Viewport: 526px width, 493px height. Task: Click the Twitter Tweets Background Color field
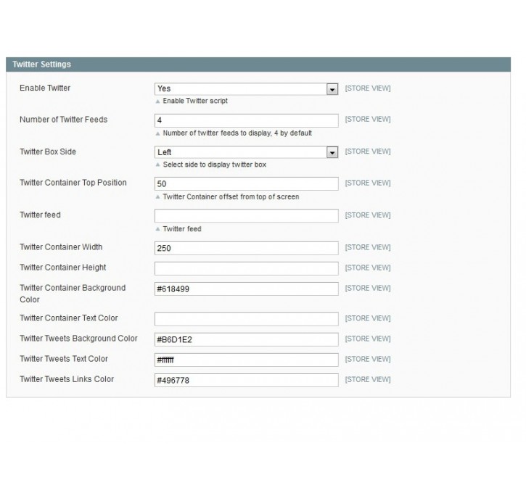coord(246,339)
